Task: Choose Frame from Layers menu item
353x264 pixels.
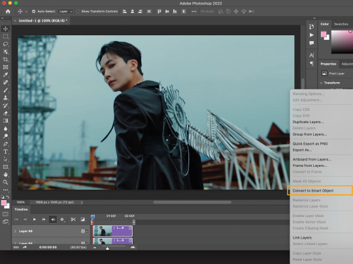Action: (x=310, y=166)
